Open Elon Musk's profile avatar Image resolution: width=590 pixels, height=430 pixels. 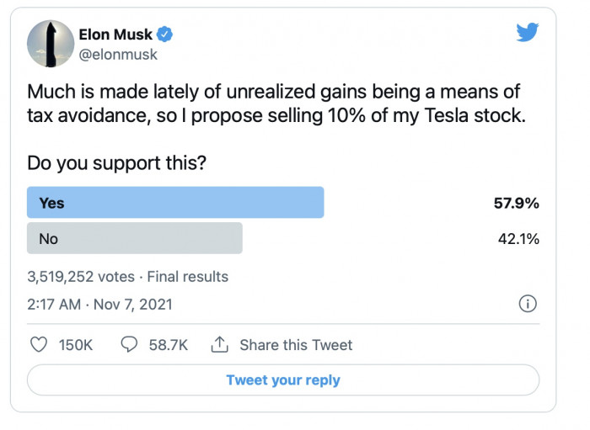point(50,43)
